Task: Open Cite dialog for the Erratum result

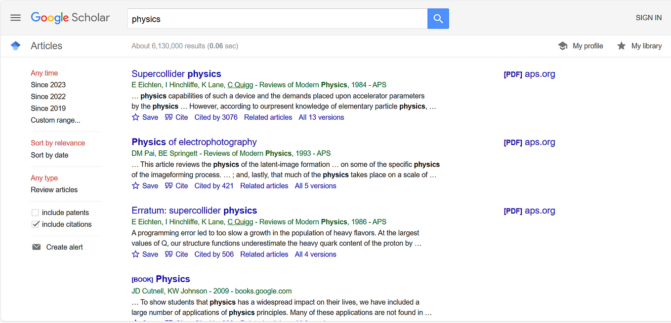Action: click(x=176, y=254)
